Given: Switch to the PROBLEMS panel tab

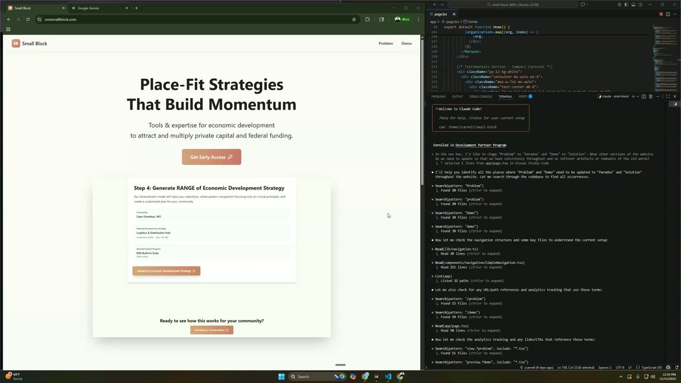Looking at the screenshot, I should (438, 96).
